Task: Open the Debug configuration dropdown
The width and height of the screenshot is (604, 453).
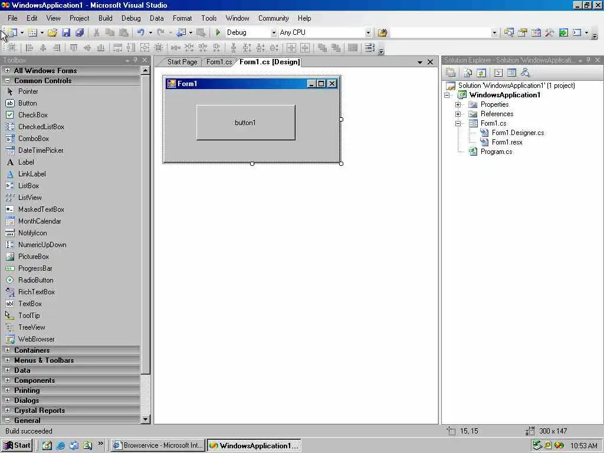Action: pos(274,33)
